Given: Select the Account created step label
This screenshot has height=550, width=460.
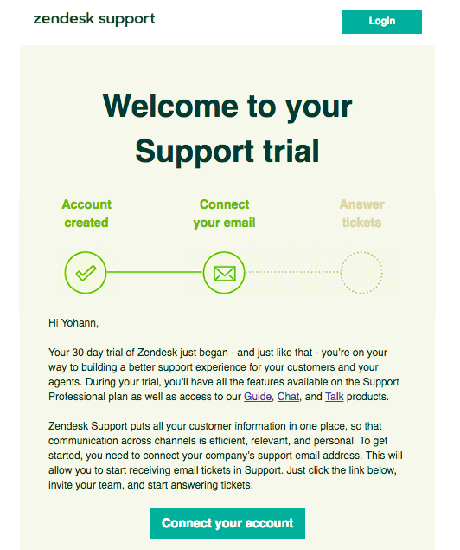Looking at the screenshot, I should tap(86, 213).
